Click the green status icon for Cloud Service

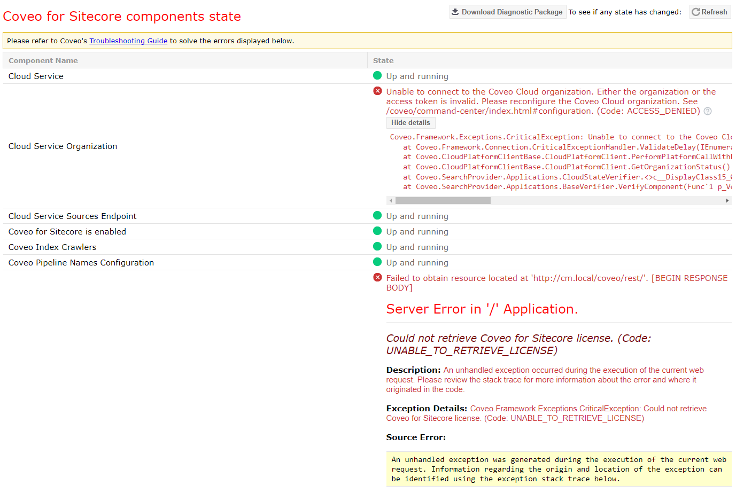[x=377, y=76]
